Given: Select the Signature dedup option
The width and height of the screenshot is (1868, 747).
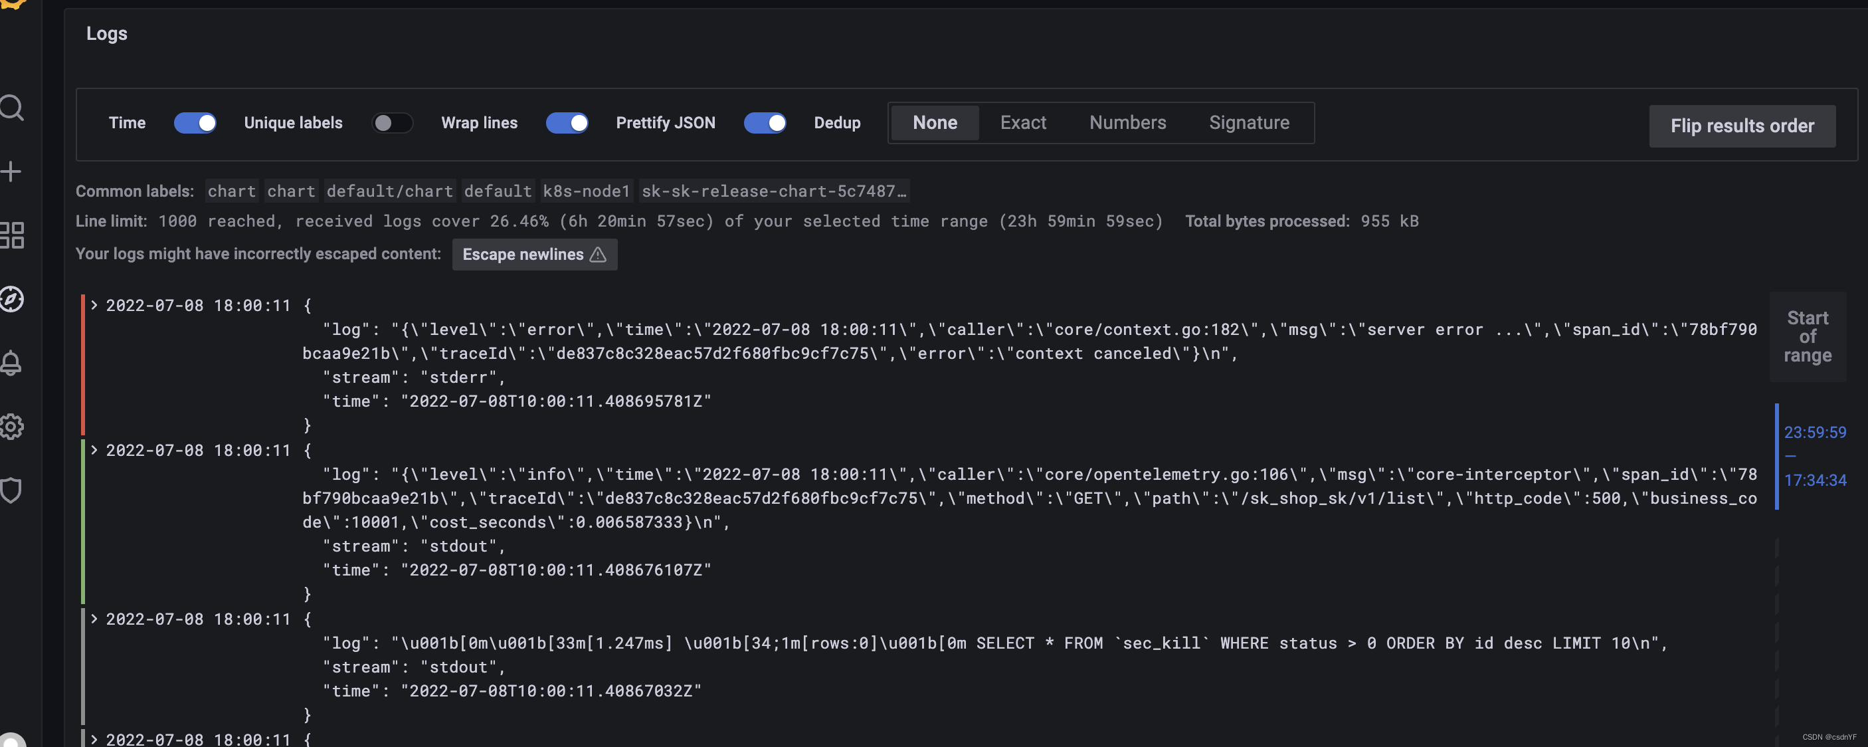Looking at the screenshot, I should [x=1249, y=124].
